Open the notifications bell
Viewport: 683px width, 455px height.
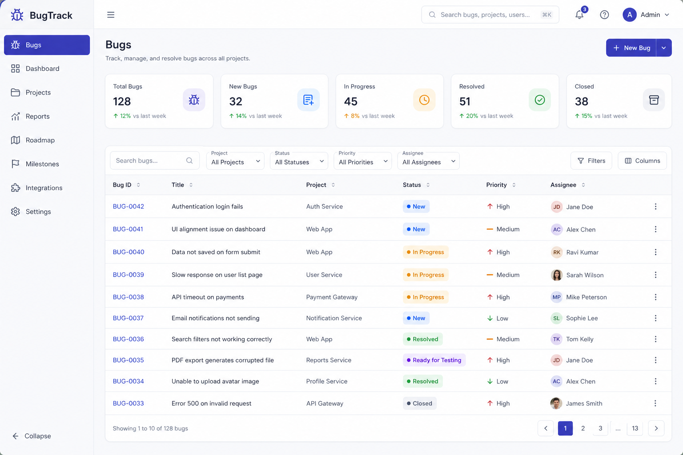579,15
